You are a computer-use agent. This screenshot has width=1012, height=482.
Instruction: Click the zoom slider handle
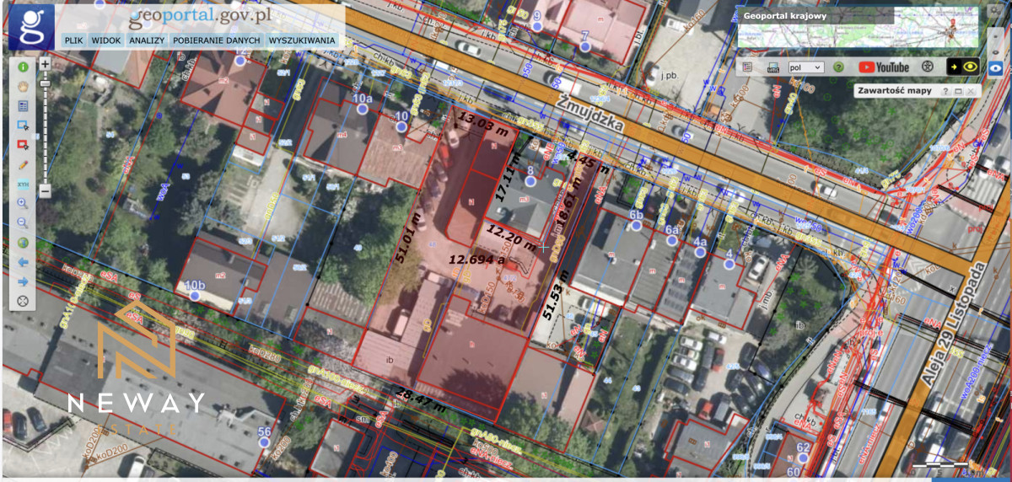tap(45, 83)
